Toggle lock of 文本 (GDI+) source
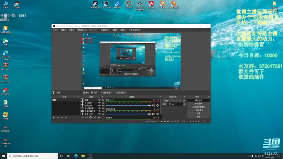 103,114
